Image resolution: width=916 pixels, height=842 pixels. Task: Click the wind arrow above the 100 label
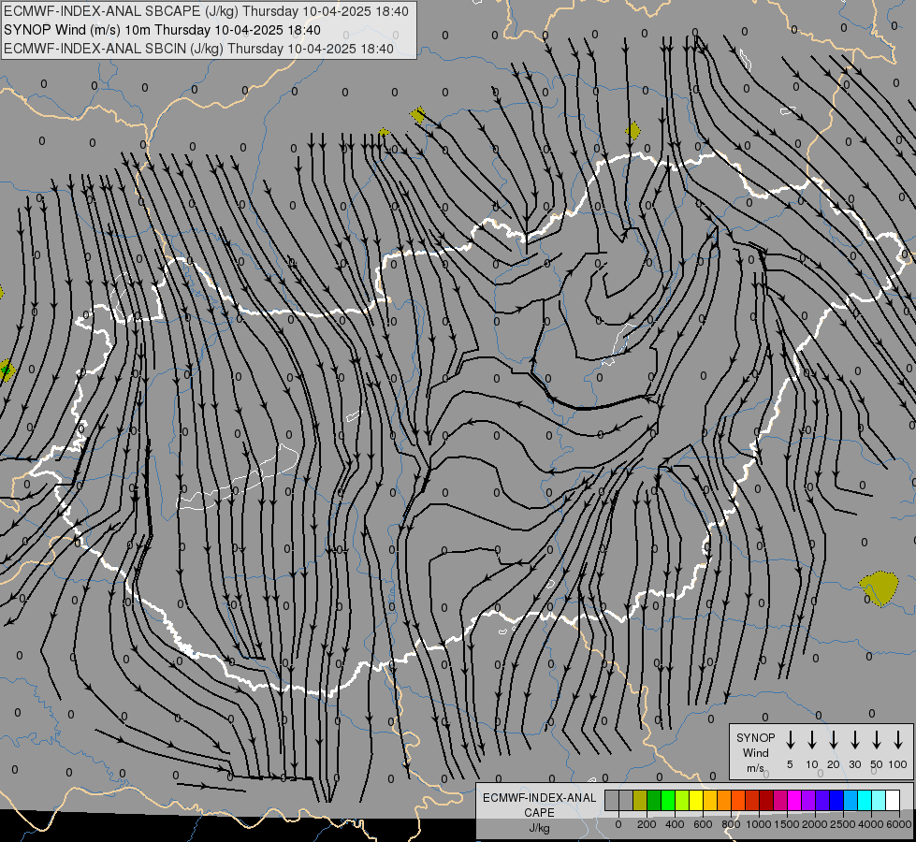coord(898,740)
